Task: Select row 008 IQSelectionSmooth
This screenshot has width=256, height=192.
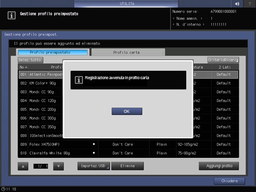Action: 128,136
